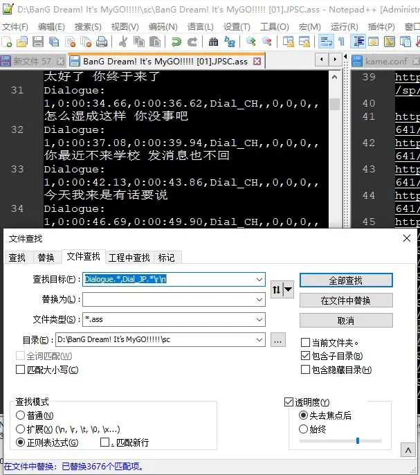
Task: Click the Synchronize vertical scrolling icon
Action: [x=288, y=42]
